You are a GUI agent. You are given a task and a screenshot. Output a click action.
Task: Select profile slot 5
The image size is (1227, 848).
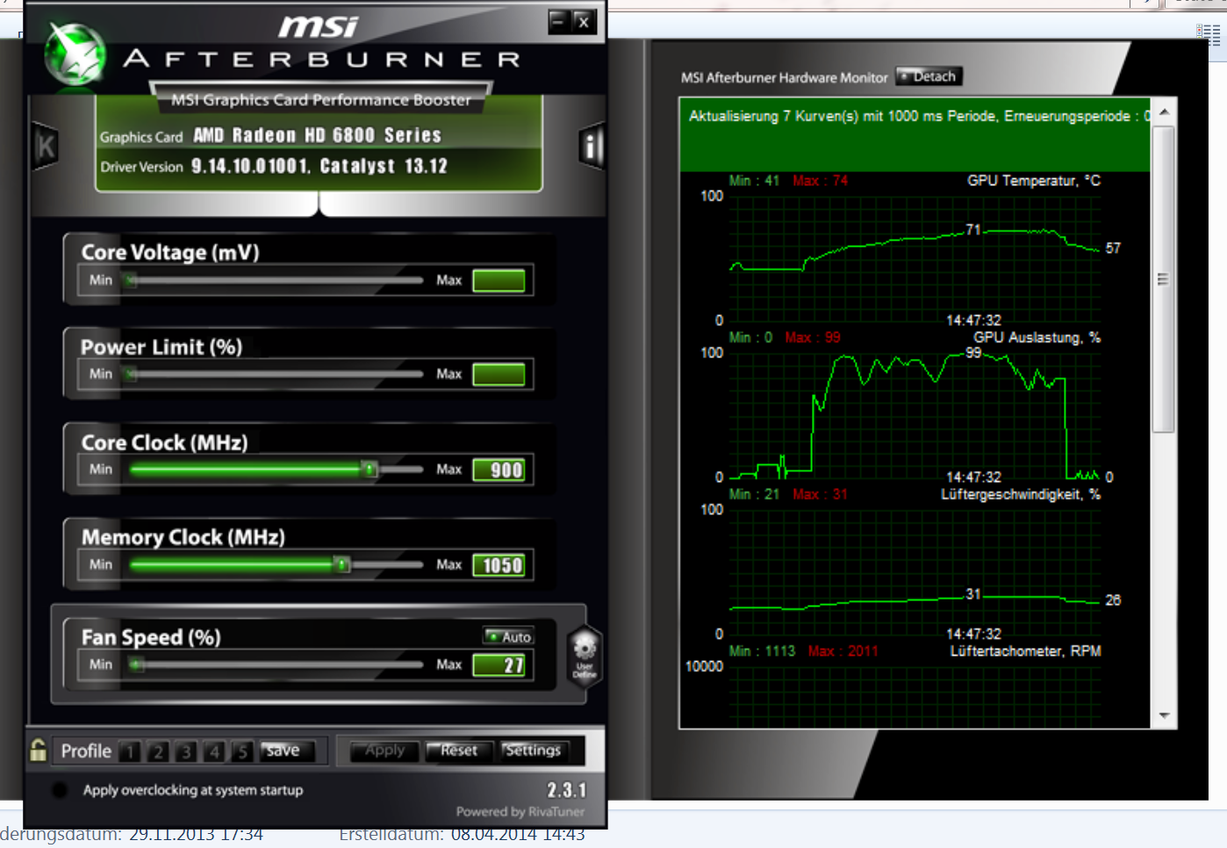tap(242, 751)
